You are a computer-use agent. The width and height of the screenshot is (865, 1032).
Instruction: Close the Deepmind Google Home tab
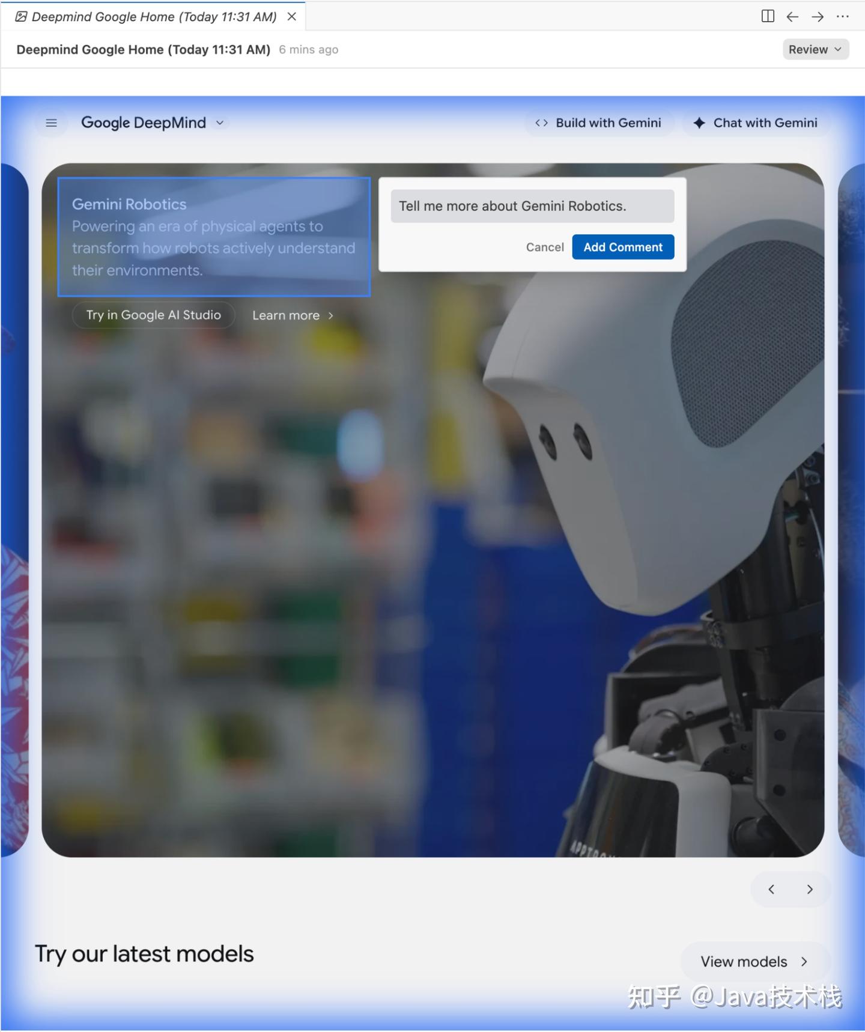(292, 17)
